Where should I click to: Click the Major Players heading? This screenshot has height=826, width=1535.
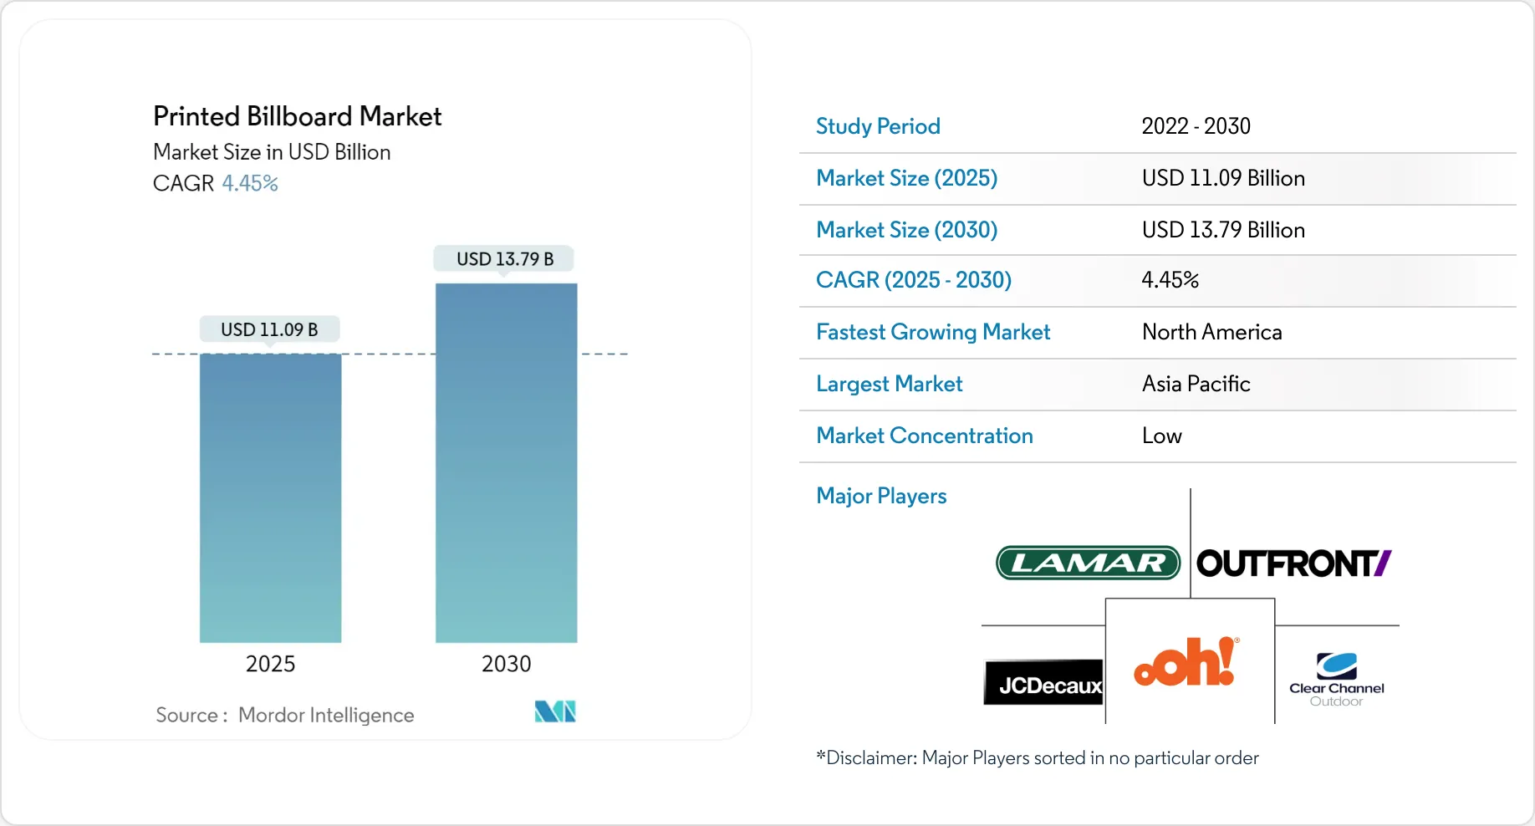click(x=881, y=496)
